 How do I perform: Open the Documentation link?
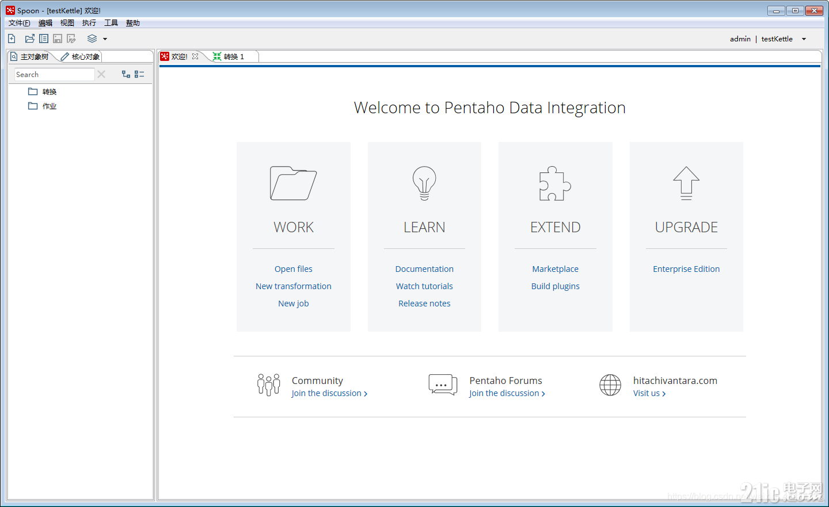click(424, 269)
